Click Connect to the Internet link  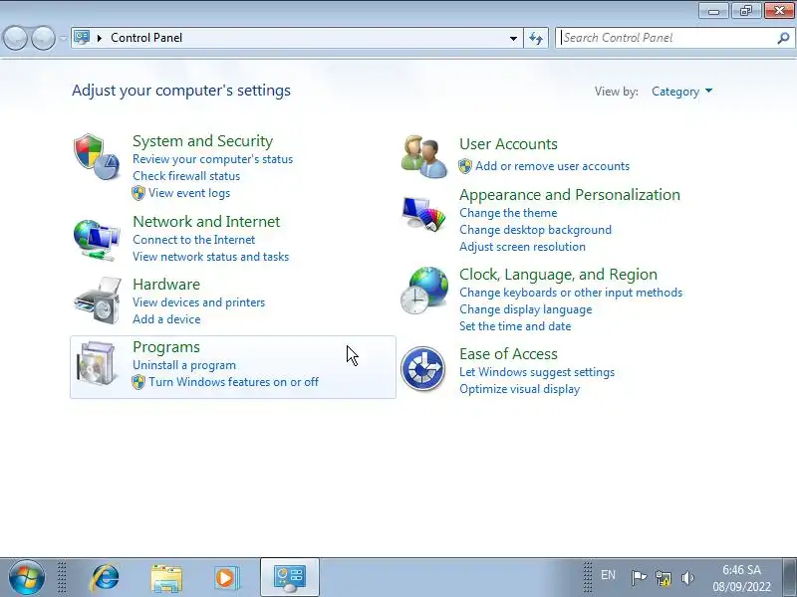point(193,240)
